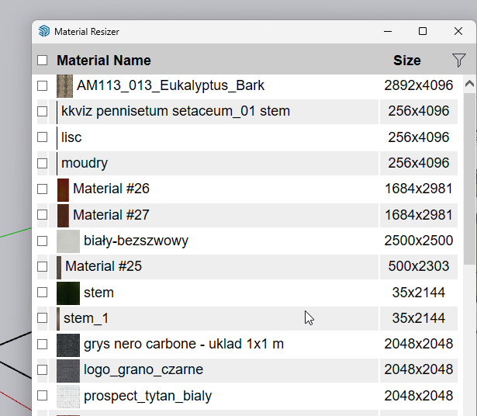
Task: Select the biały-bezszwowy name
Action: coord(136,241)
